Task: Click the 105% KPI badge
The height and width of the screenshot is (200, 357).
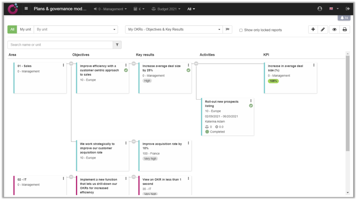Action: 273,81
